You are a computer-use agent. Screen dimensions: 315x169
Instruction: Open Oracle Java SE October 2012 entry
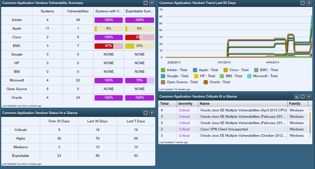[243, 136]
